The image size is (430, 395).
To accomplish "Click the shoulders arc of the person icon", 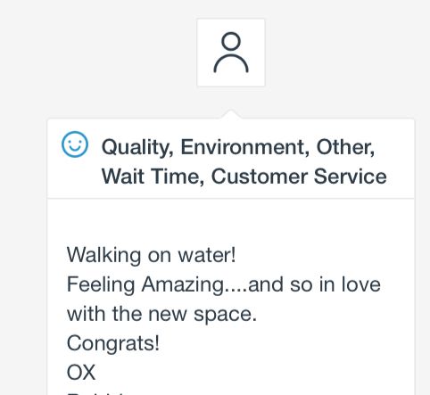I will click(x=231, y=63).
